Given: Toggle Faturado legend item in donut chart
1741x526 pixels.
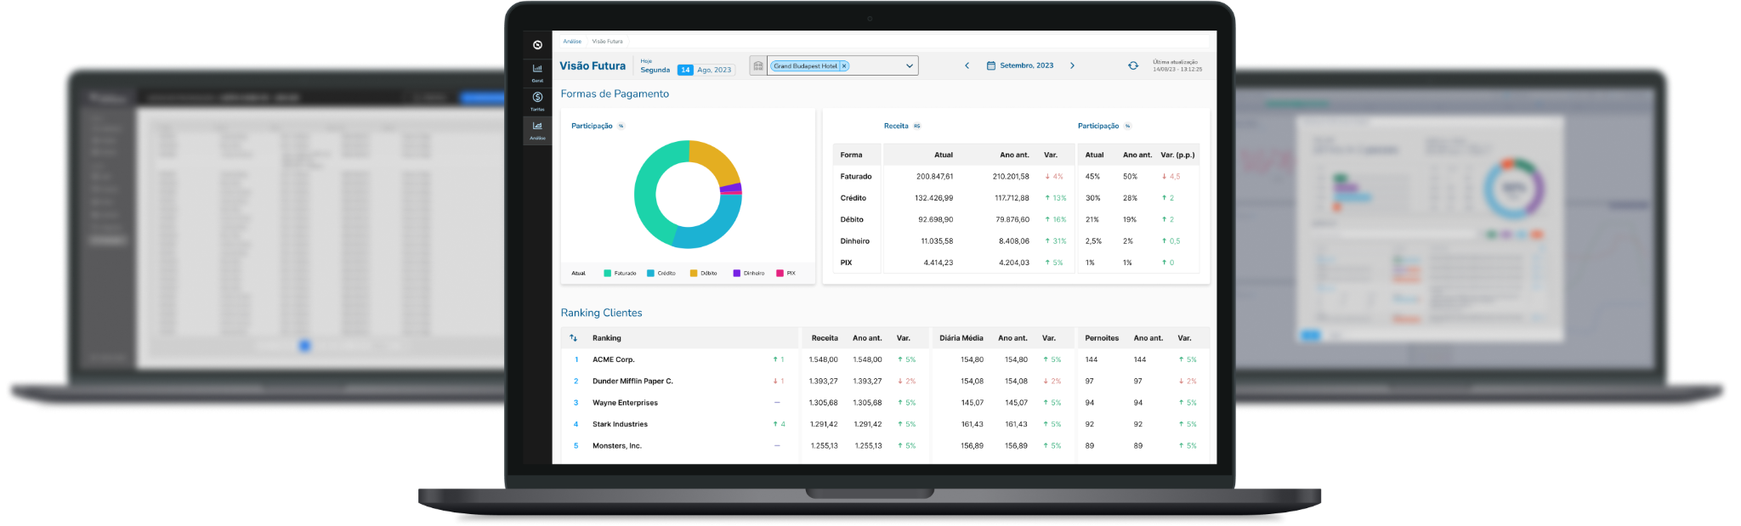Looking at the screenshot, I should click(621, 274).
